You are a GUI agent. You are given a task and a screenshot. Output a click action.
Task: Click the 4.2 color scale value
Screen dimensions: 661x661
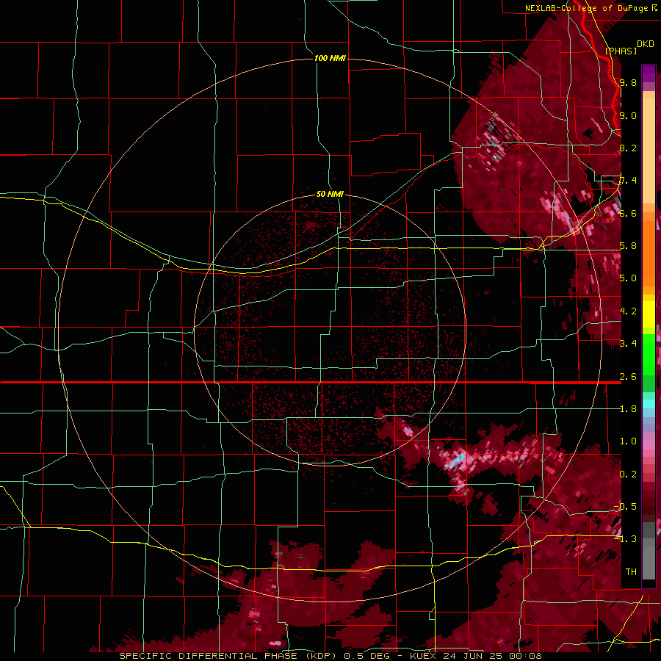click(628, 311)
